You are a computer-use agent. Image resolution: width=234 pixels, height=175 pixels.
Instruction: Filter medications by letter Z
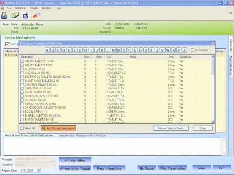coord(184,50)
